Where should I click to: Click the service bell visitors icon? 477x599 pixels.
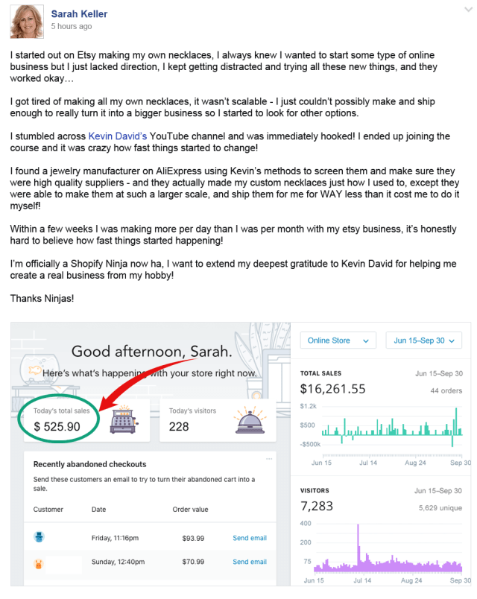pyautogui.click(x=250, y=419)
